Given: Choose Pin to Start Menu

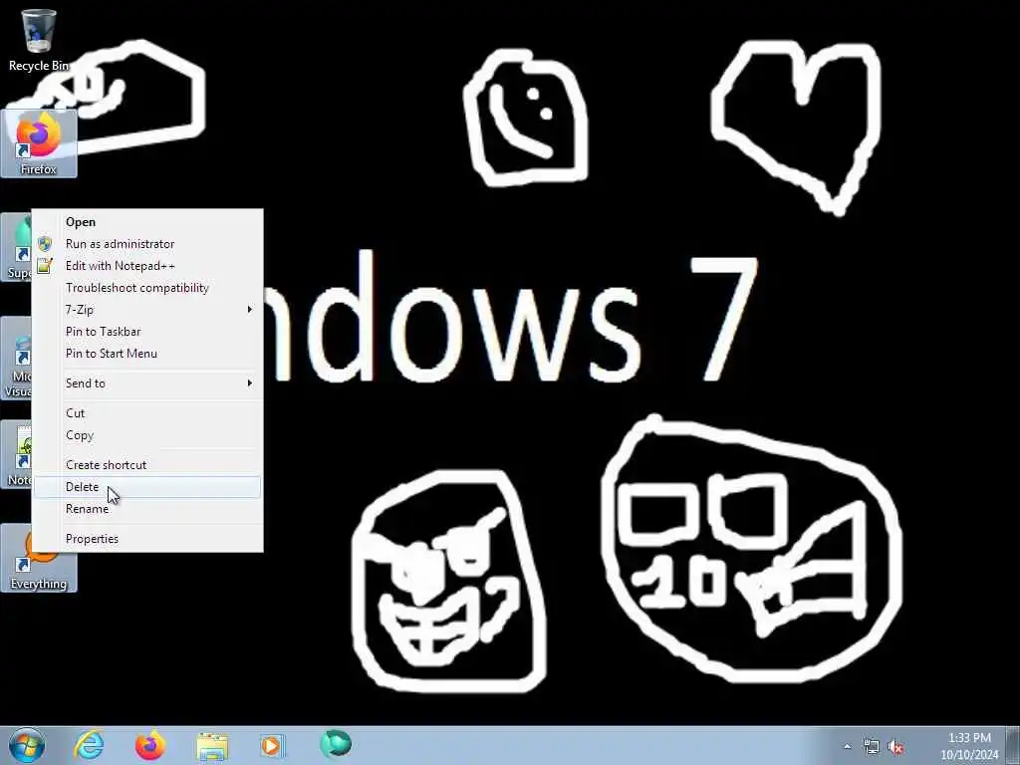Looking at the screenshot, I should [148, 354].
